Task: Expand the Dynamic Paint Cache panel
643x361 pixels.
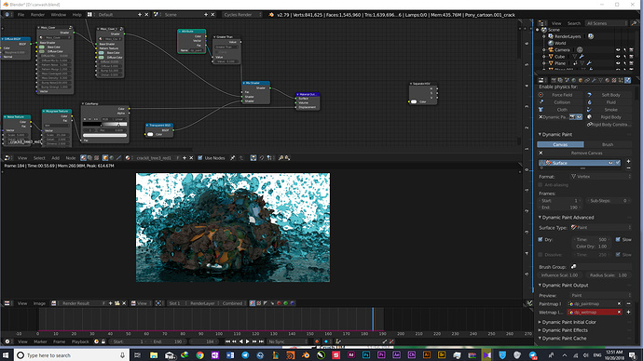Action: (x=540, y=339)
